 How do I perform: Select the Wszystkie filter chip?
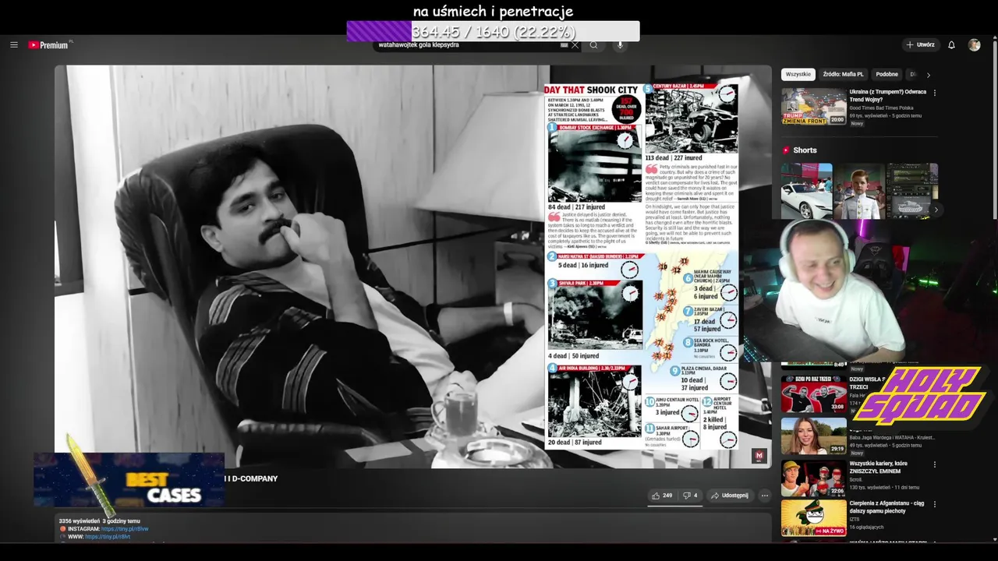click(798, 74)
